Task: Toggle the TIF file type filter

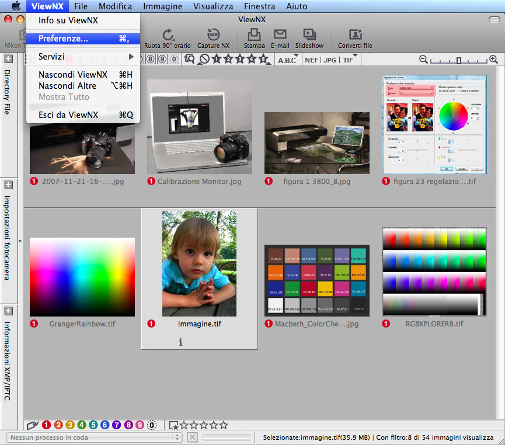Action: click(348, 60)
